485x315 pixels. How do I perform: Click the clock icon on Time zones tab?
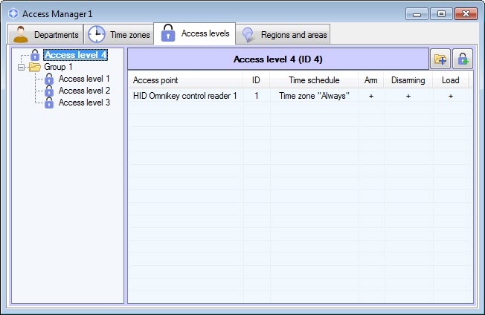(97, 34)
